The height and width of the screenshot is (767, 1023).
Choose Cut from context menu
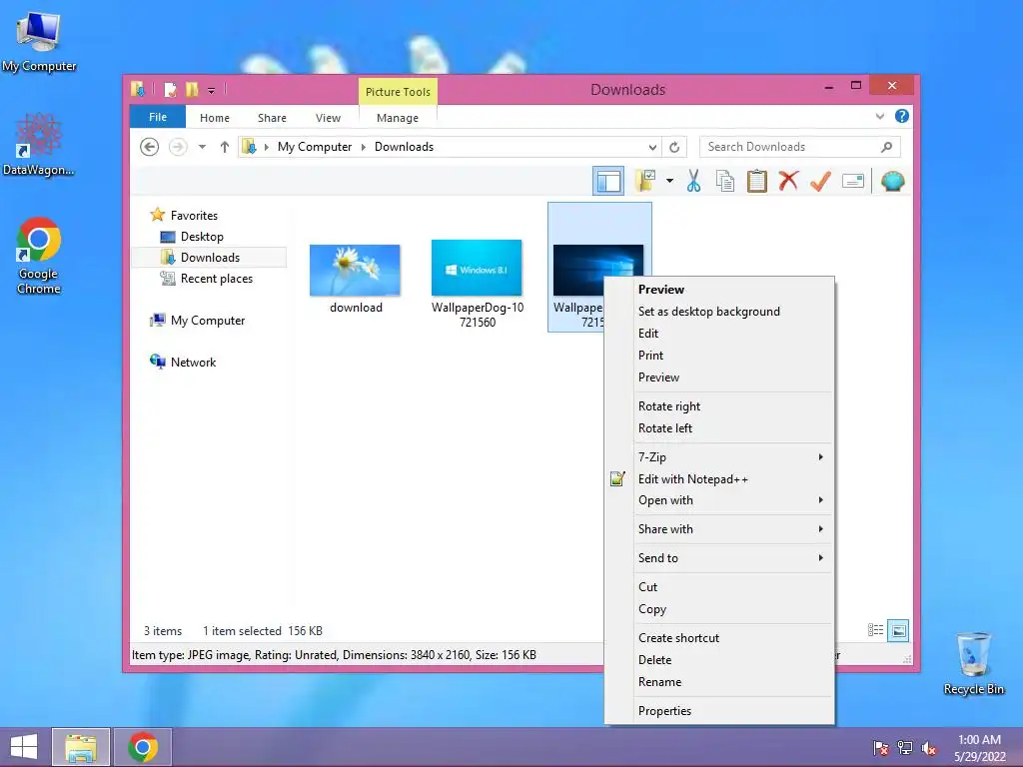pyautogui.click(x=647, y=586)
